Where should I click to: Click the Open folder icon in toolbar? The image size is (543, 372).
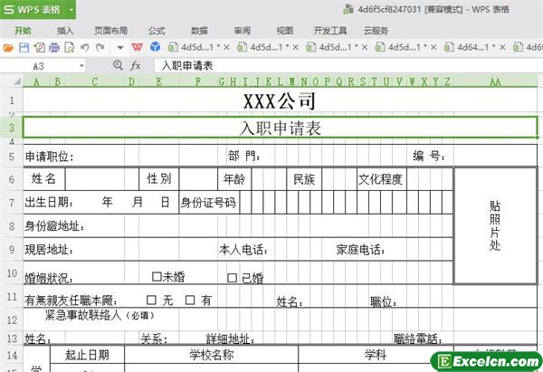[x=8, y=47]
